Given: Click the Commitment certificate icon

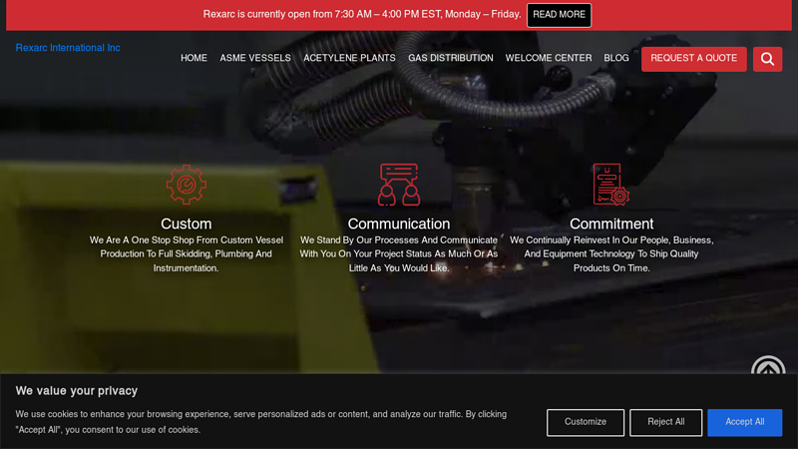Looking at the screenshot, I should pos(611,185).
